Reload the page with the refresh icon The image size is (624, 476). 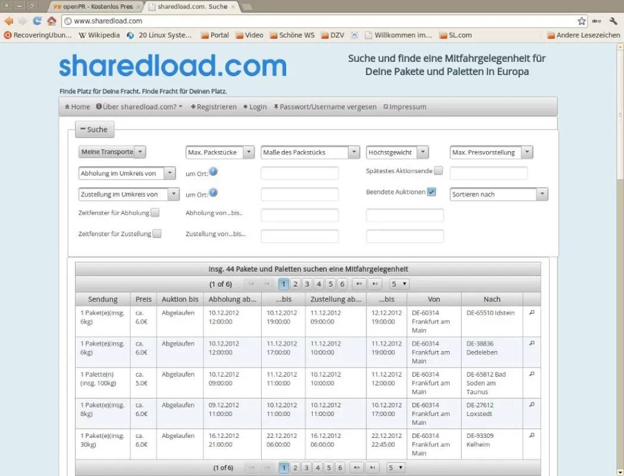37,21
